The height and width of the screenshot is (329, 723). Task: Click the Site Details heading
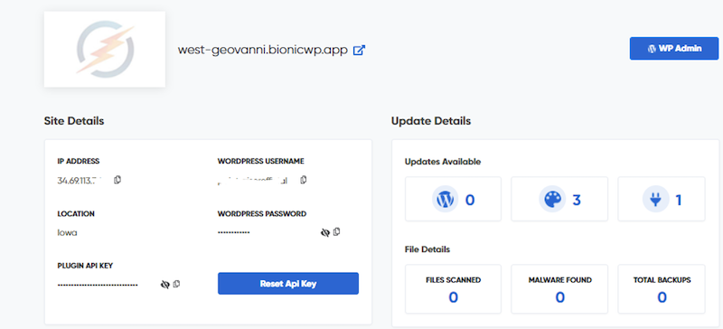pos(74,121)
